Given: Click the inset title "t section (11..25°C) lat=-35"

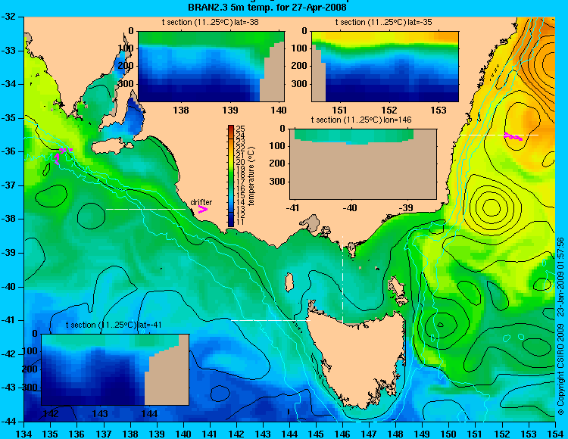Looking at the screenshot, I should (384, 22).
